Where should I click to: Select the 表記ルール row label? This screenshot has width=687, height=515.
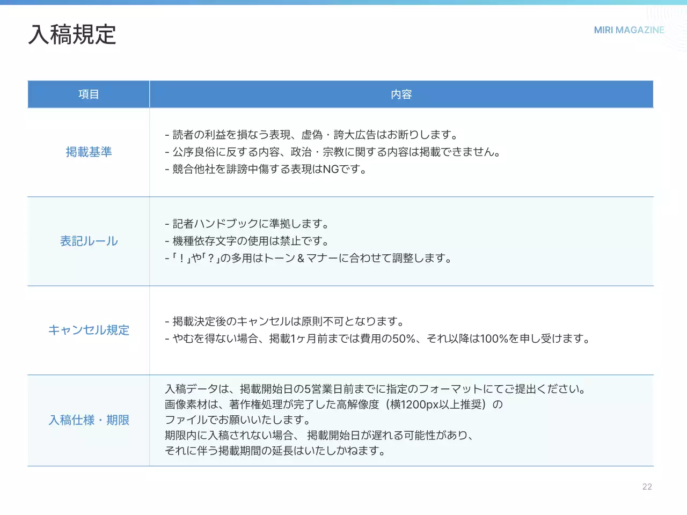pyautogui.click(x=88, y=241)
